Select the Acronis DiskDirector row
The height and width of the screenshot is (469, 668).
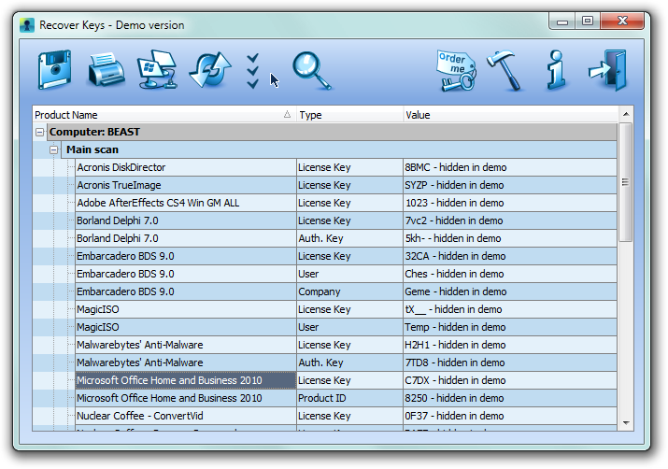click(x=325, y=167)
